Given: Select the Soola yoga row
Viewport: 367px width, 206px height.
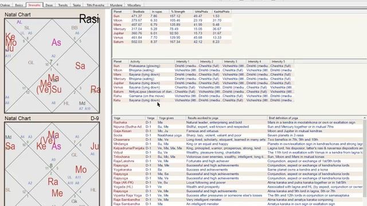Looking at the screenshot, I should [x=237, y=135].
